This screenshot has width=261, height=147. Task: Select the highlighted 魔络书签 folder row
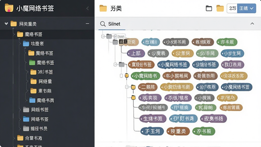point(47,34)
